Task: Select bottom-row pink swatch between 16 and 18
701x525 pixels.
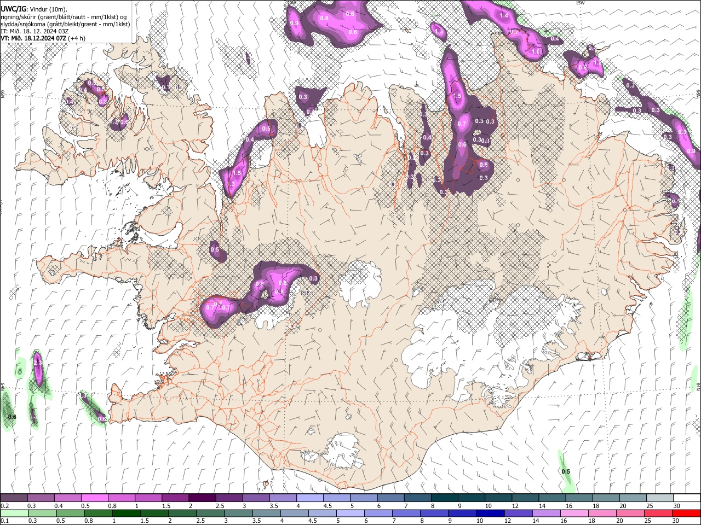Action: click(x=573, y=513)
